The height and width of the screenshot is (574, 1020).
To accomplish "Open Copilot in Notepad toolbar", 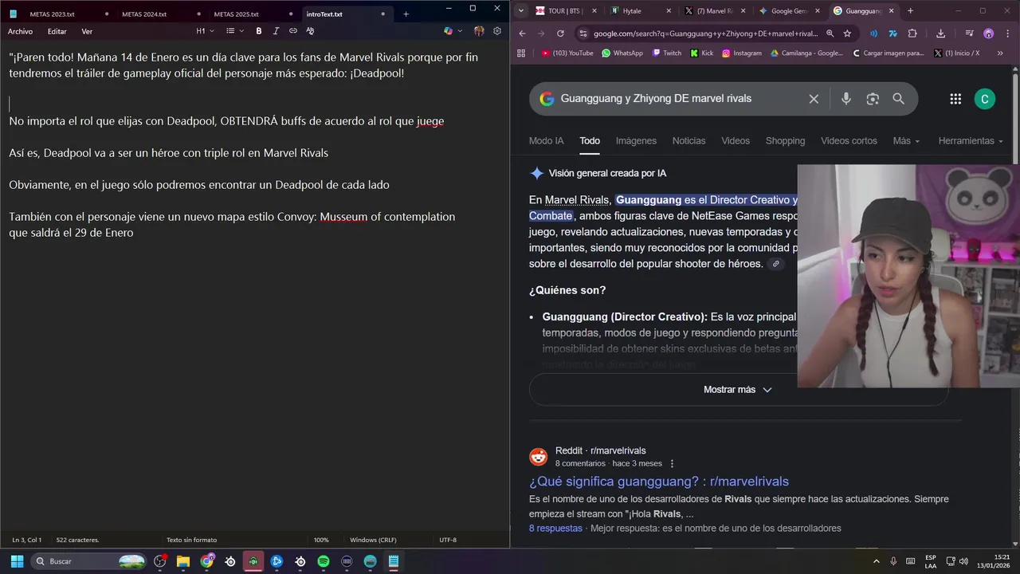I will coord(448,31).
